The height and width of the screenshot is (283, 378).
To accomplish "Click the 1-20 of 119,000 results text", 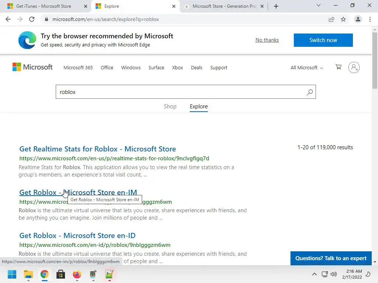I will [325, 147].
